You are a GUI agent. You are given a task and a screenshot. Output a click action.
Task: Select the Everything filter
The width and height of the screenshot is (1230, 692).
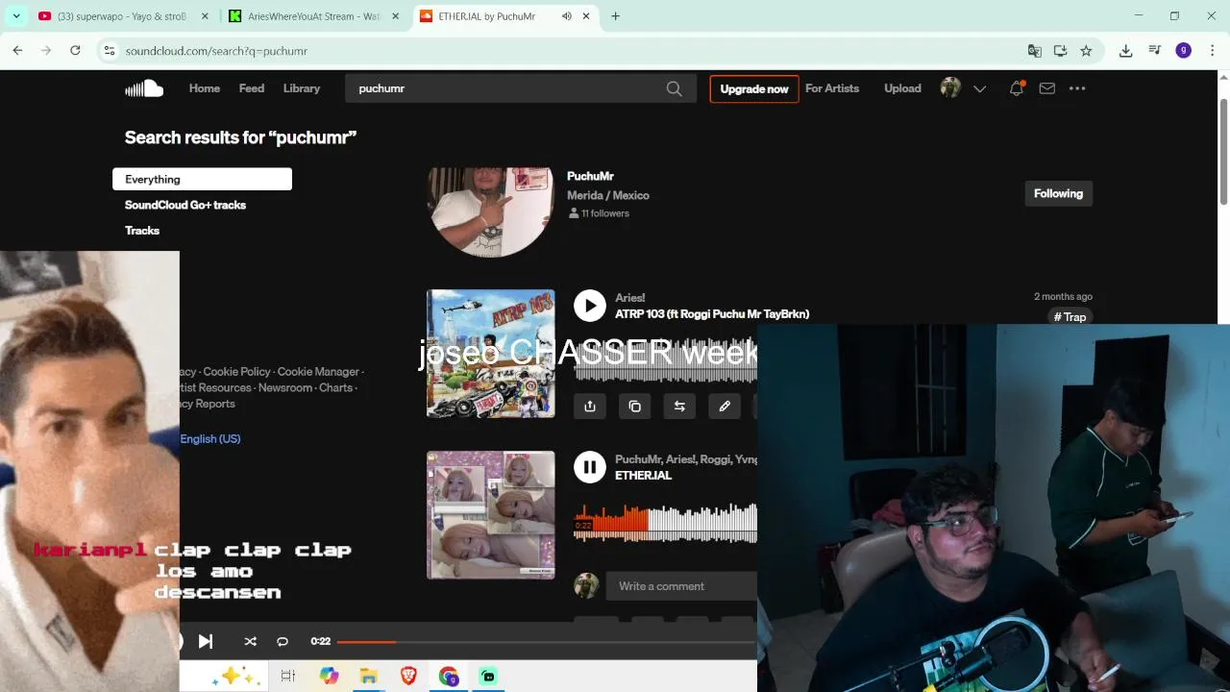point(202,179)
